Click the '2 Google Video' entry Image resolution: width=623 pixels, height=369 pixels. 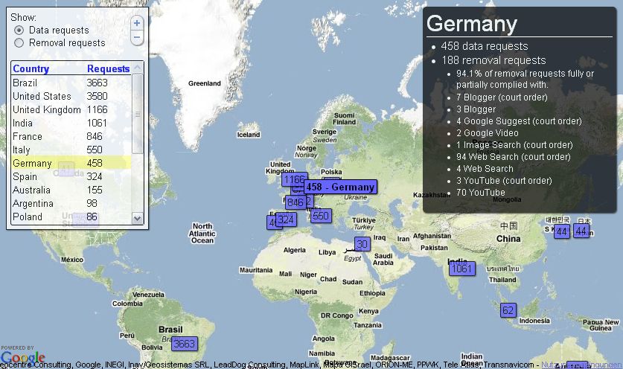[487, 133]
